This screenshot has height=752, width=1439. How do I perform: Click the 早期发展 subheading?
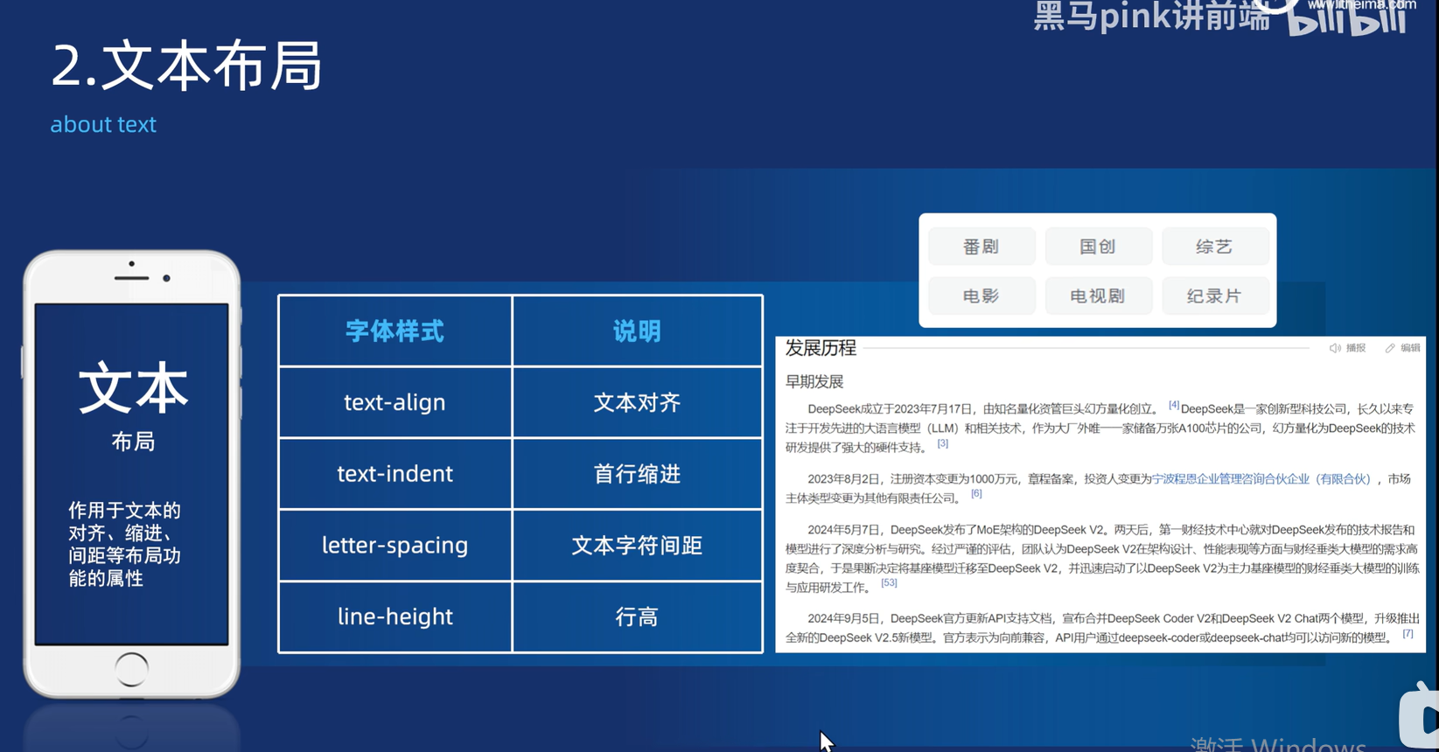tap(814, 382)
